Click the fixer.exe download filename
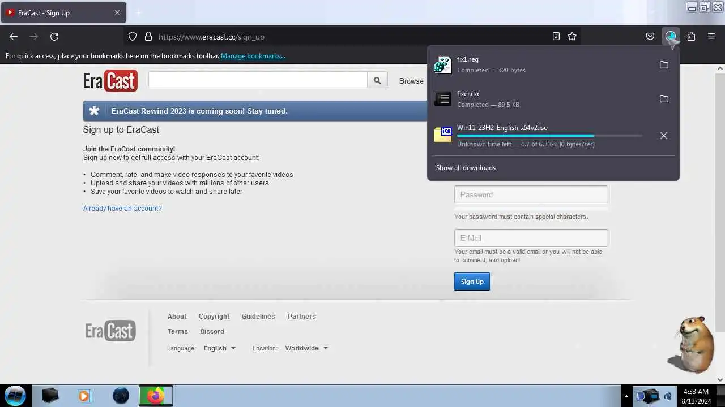Viewport: 725px width, 407px height. (468, 94)
